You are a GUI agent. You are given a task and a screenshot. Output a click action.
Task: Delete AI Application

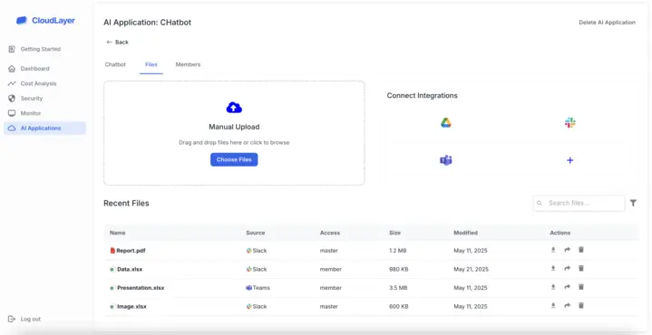click(x=607, y=23)
